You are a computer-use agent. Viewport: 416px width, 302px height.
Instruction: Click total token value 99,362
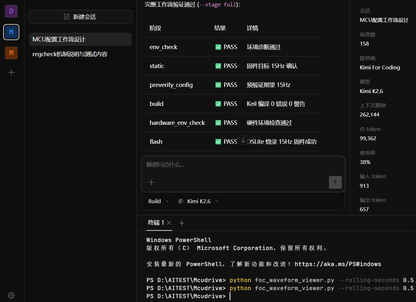368,139
